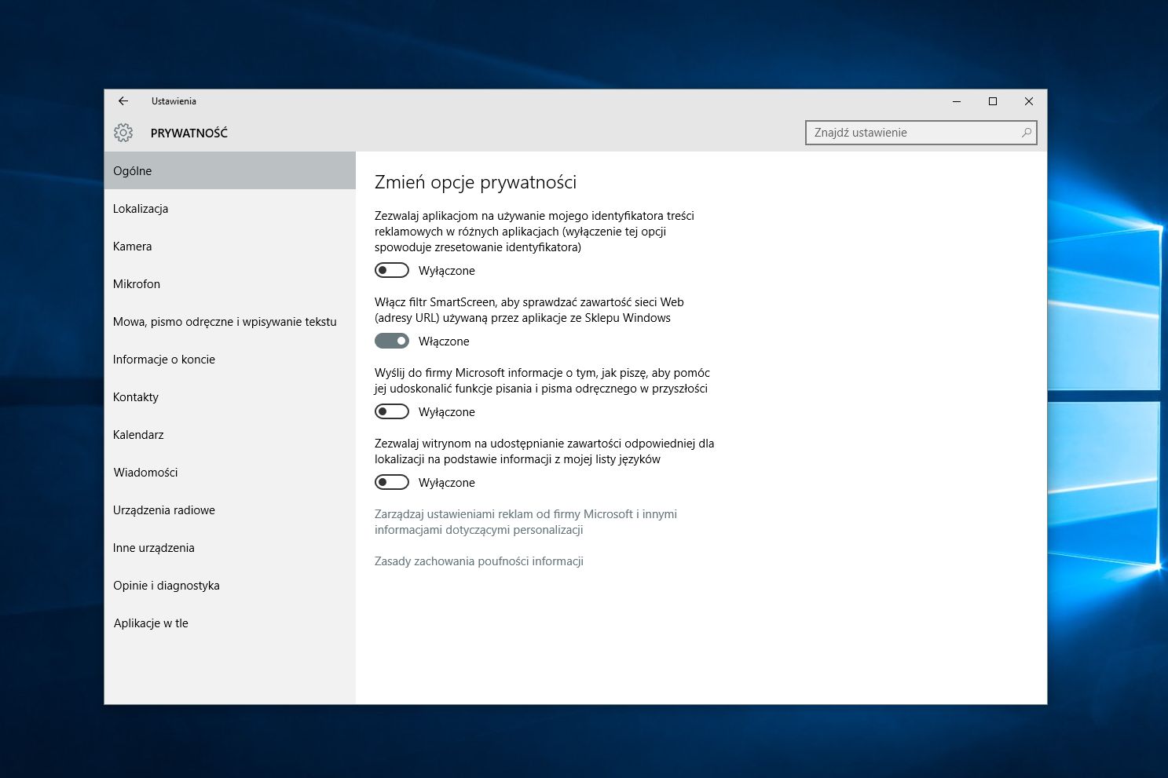1168x778 pixels.
Task: Open the Wiadomości category
Action: tap(230, 473)
